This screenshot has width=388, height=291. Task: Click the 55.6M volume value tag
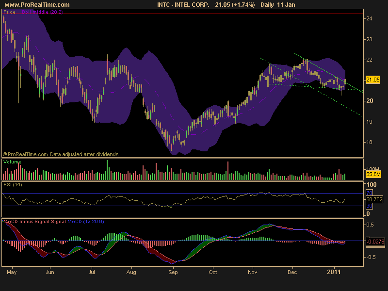click(373, 174)
